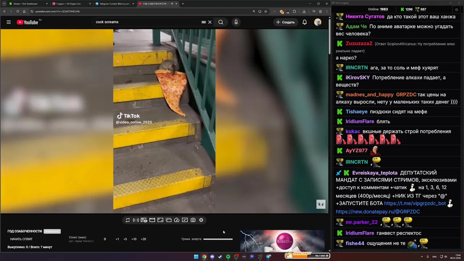Open the new.donatepay.ru/@GRPZDC link
Viewport: 464px width, 261px height.
point(378,212)
